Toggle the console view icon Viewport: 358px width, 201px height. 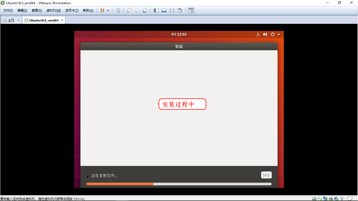(191, 10)
